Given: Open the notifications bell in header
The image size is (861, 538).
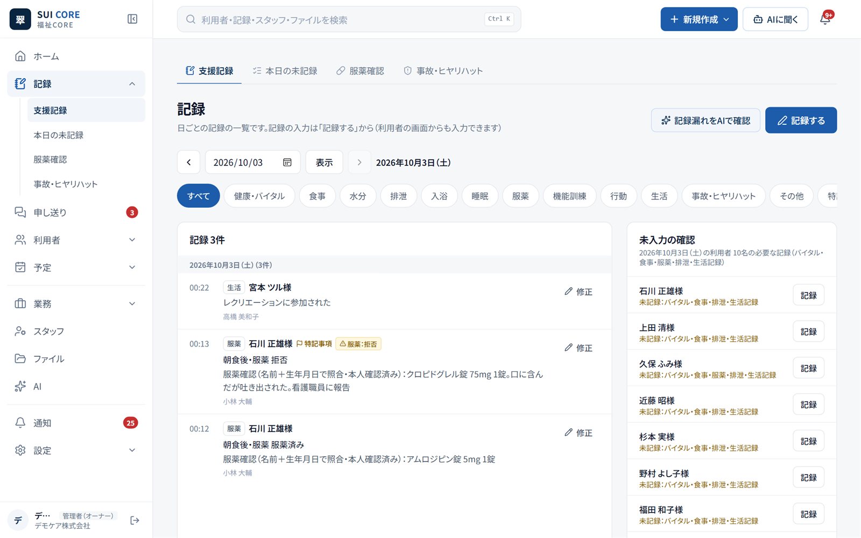Looking at the screenshot, I should click(825, 19).
